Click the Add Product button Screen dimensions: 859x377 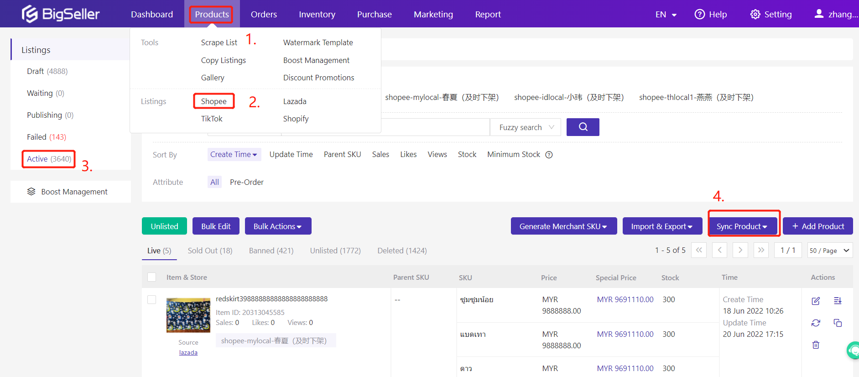click(818, 226)
